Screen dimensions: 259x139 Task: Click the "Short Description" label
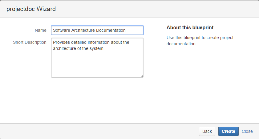[30, 42]
